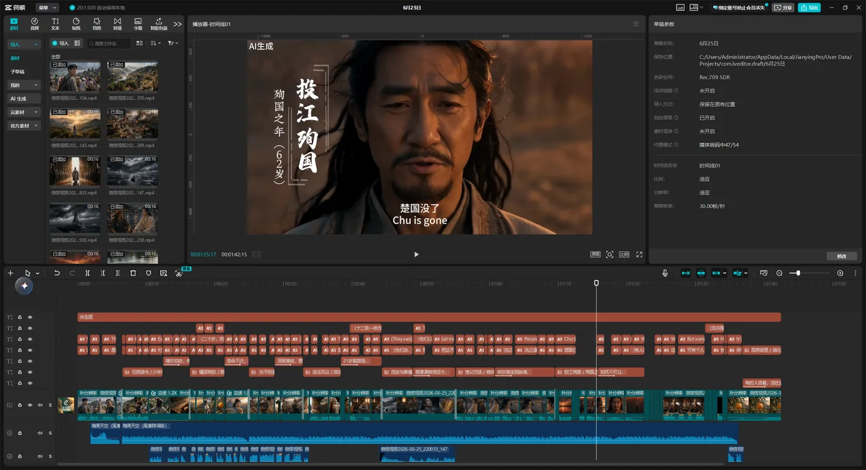
Task: Click the preview zoom-to-fit focus icon
Action: point(609,254)
